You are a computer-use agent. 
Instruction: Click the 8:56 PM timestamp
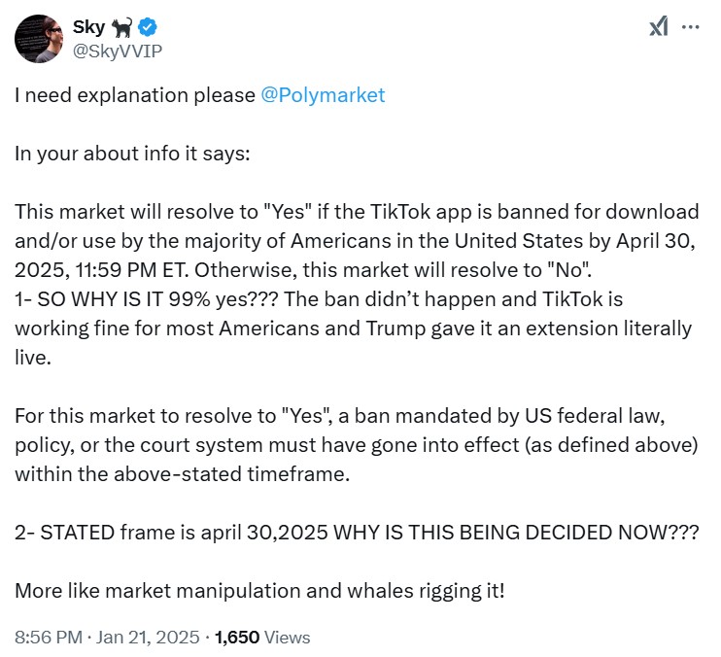[47, 638]
